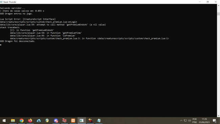Switch to Firefox in the taskbar

tap(30, 121)
